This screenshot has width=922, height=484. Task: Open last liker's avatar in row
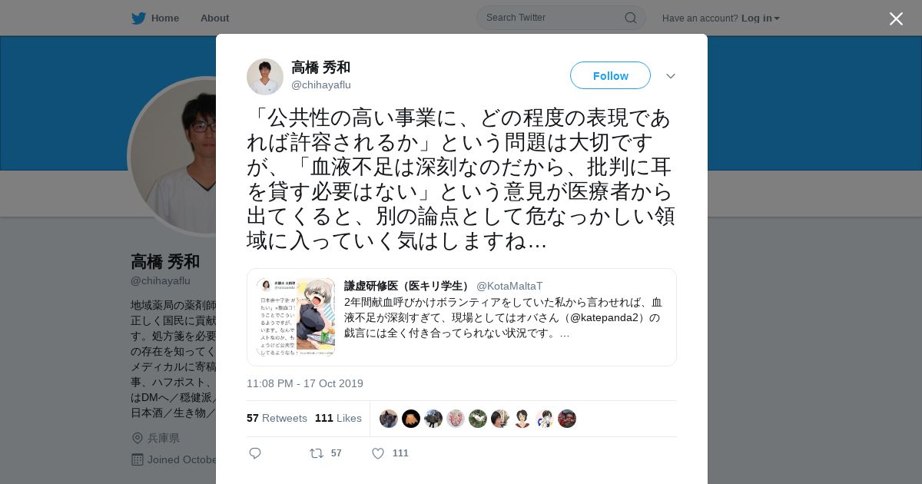567,419
